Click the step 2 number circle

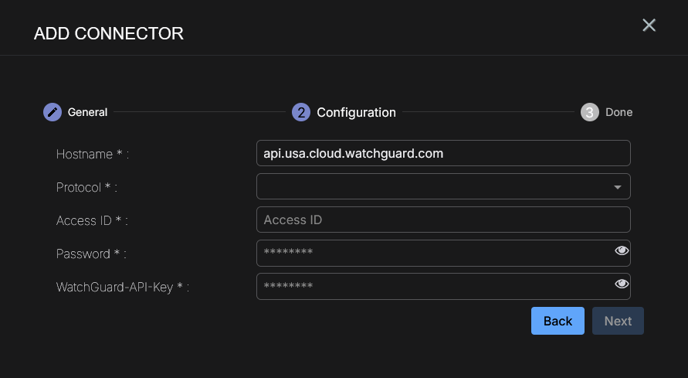click(301, 112)
